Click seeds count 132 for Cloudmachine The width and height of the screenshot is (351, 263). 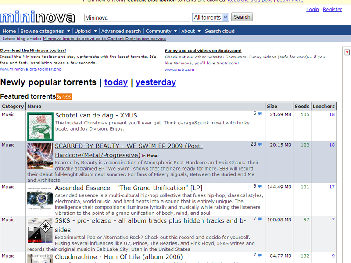[305, 256]
